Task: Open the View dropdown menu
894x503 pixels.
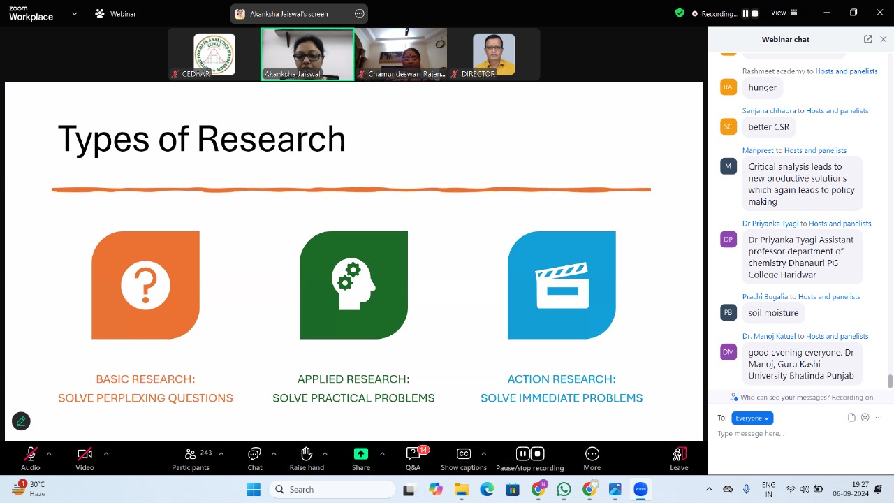Action: [x=783, y=13]
